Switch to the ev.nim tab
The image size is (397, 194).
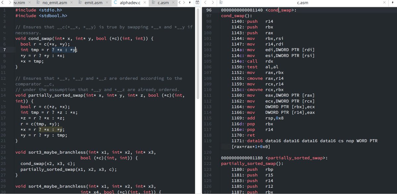(20, 2)
